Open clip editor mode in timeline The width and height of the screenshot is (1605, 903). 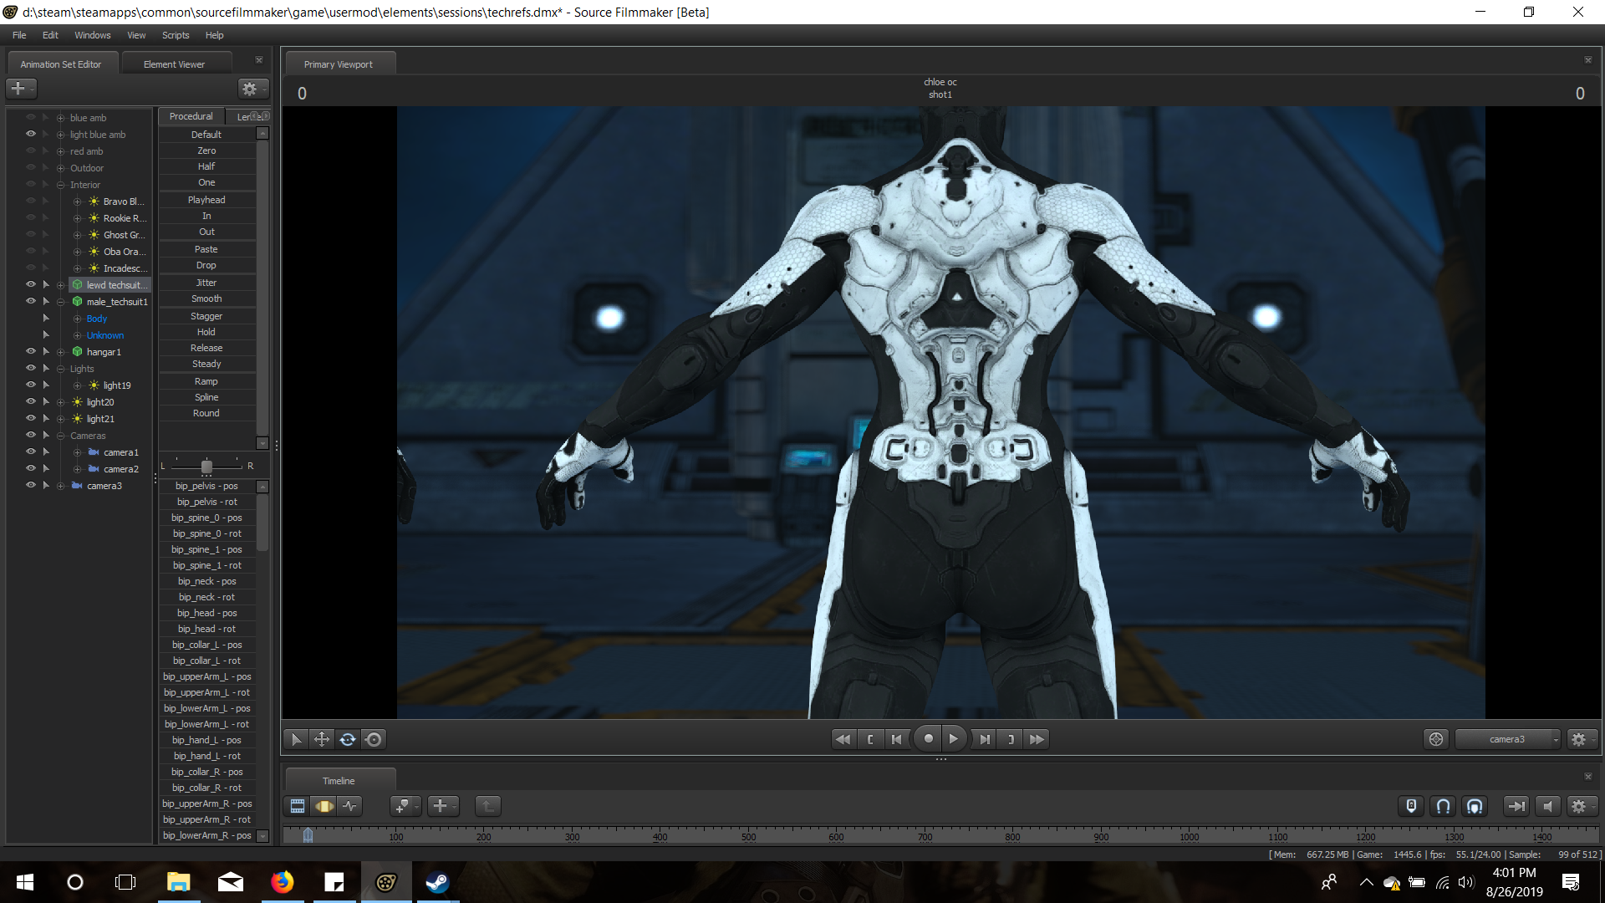pos(298,806)
